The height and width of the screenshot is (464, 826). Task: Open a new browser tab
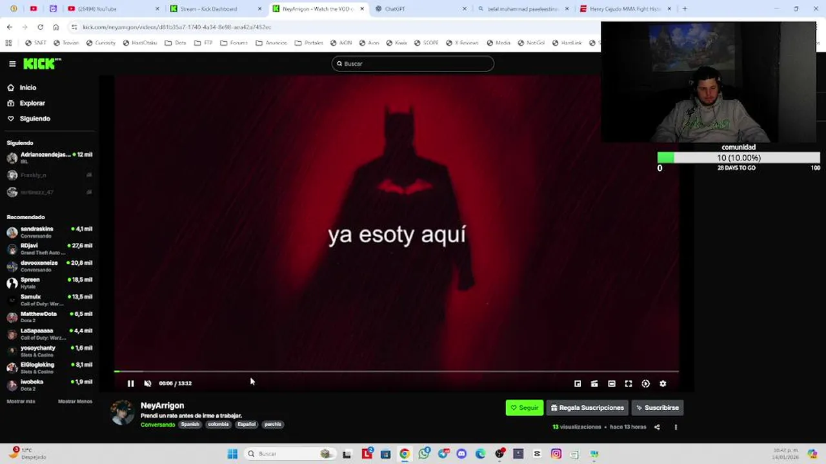click(x=685, y=9)
